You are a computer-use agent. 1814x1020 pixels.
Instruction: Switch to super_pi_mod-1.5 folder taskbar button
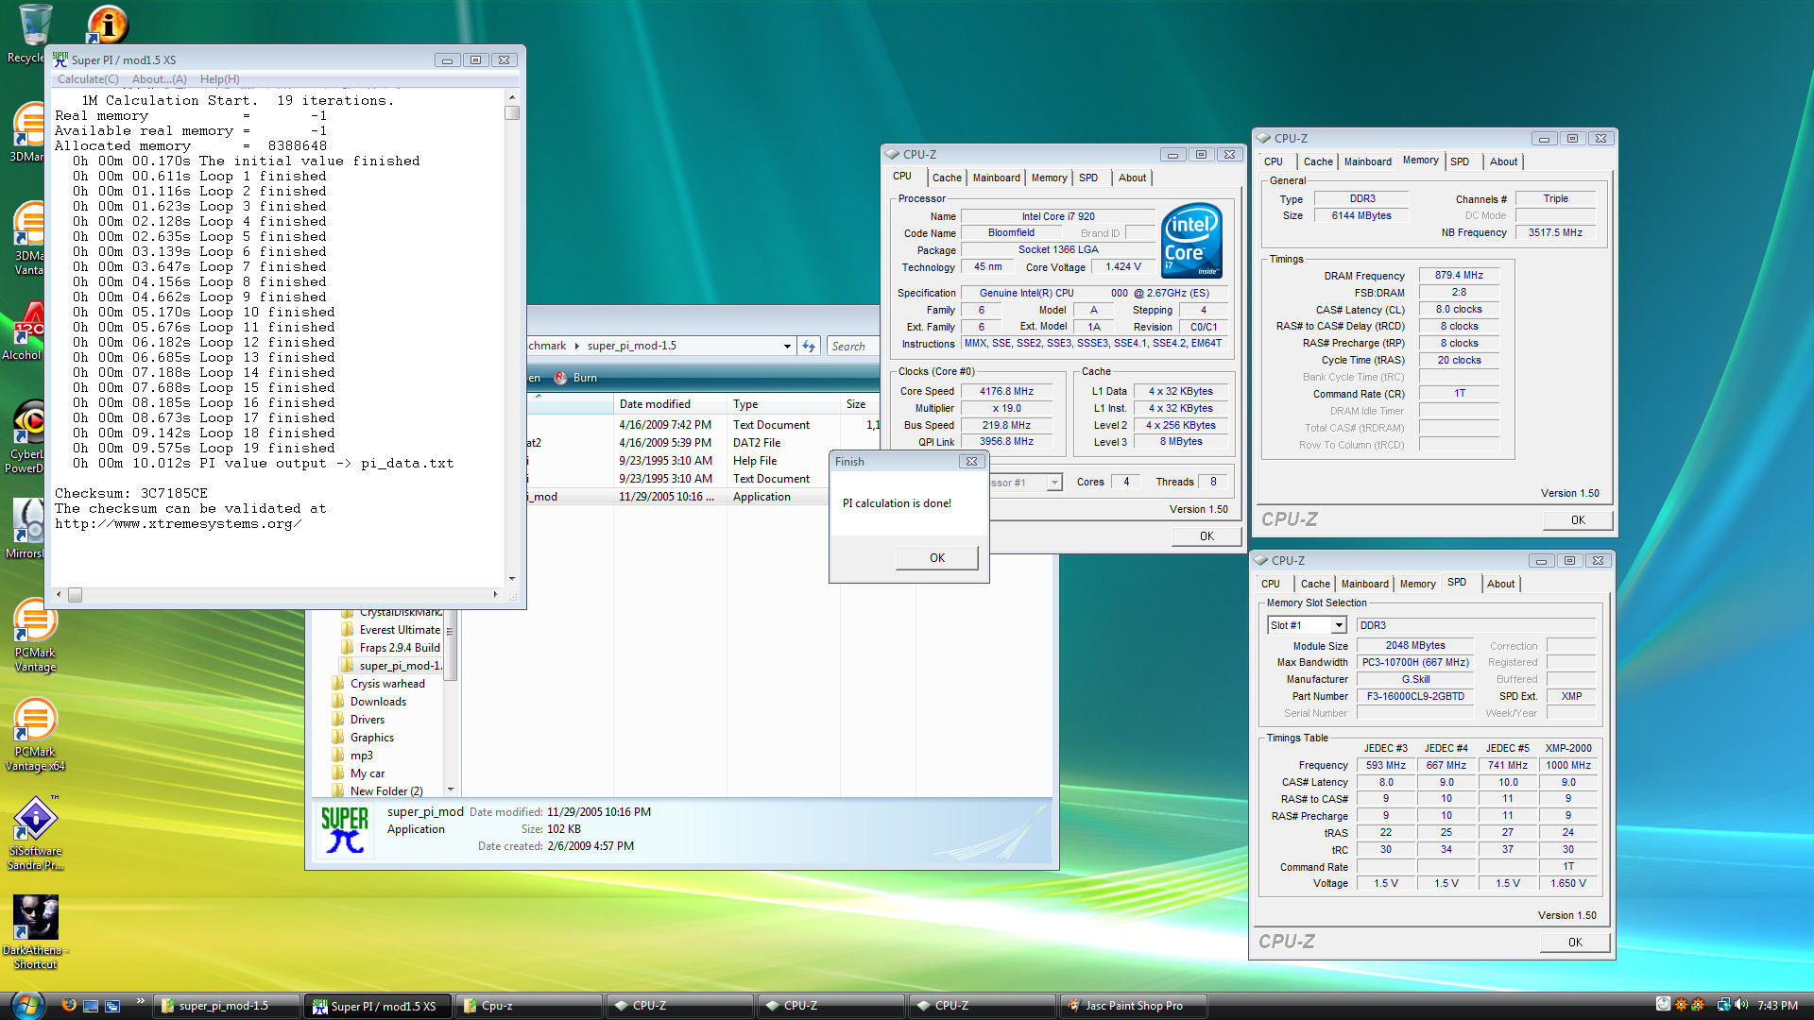tap(227, 1006)
